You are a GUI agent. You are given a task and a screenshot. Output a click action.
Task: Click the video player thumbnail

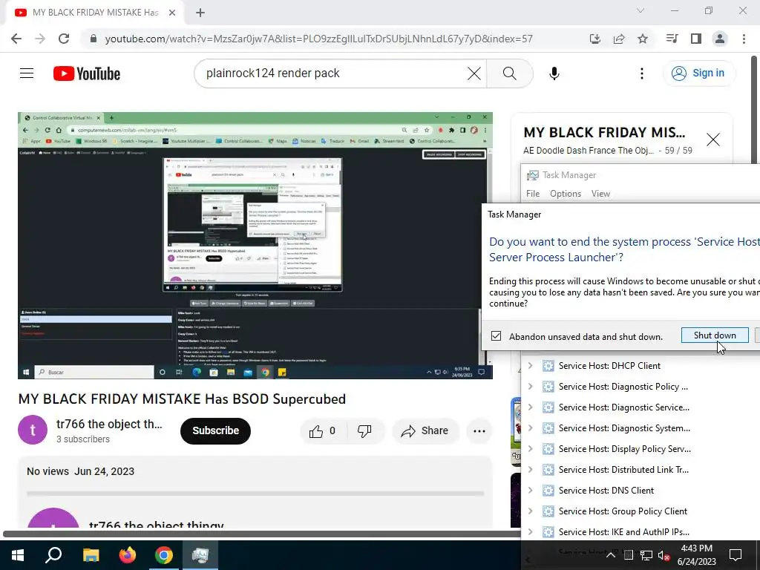[x=255, y=246]
